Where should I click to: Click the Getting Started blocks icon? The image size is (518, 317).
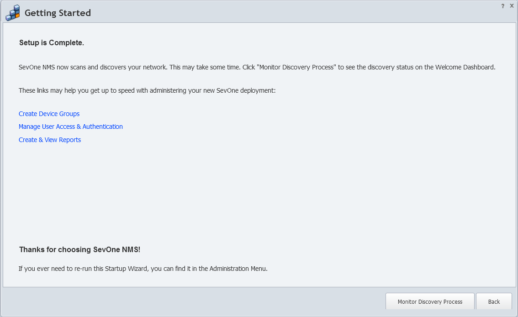pos(13,13)
